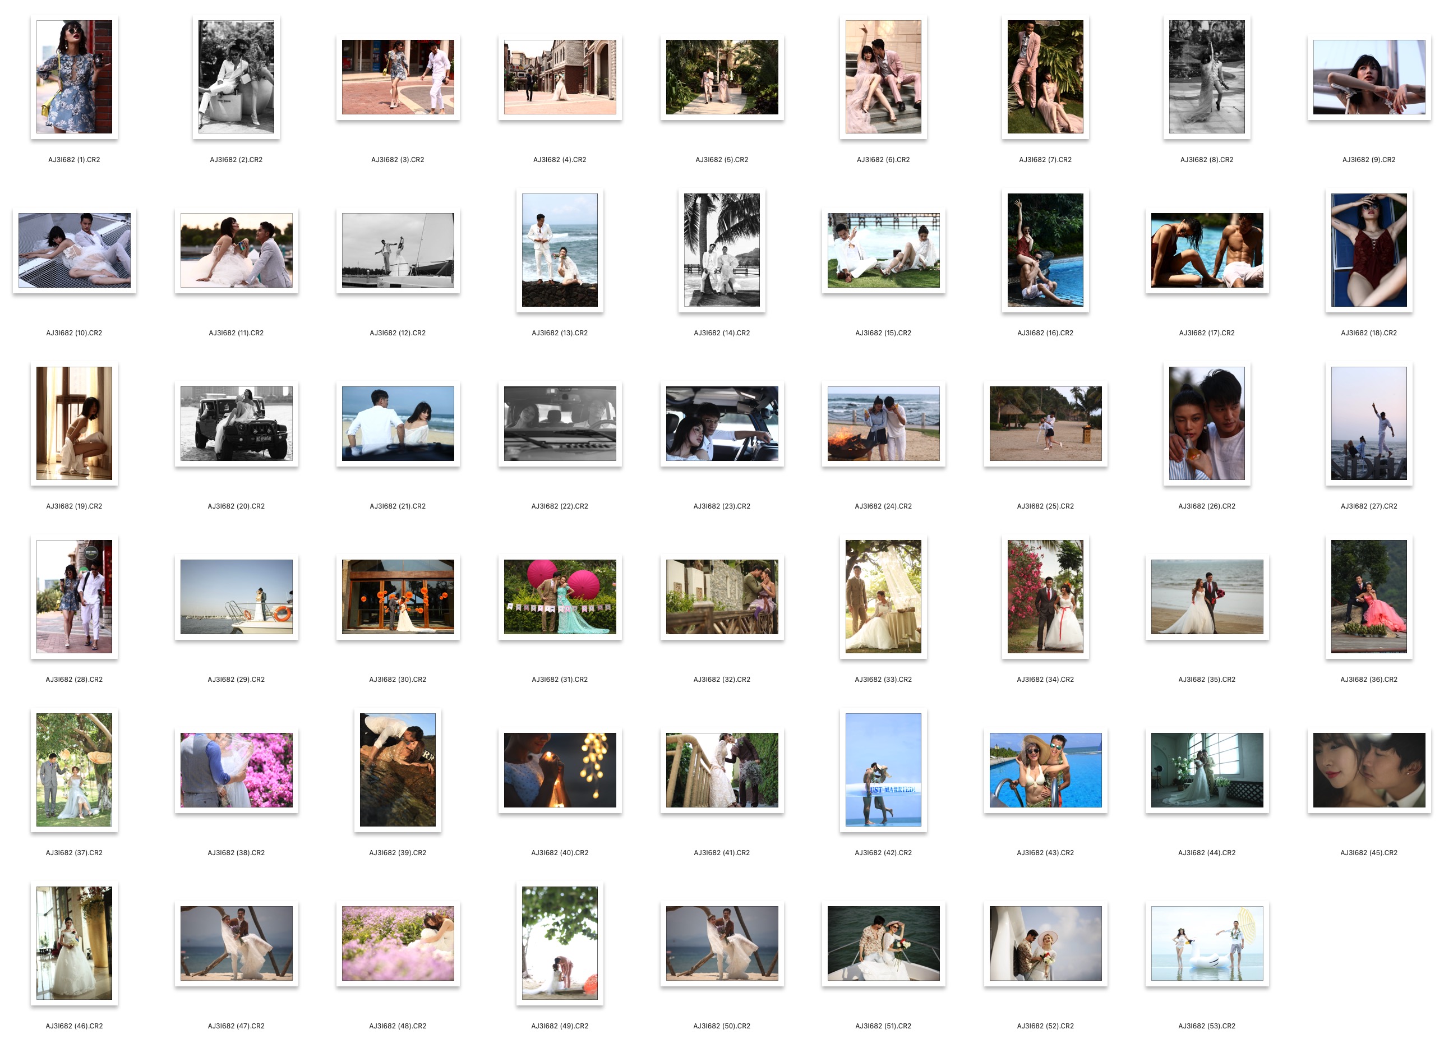Click the filename label AJ3I682 (5).CR2
Viewport: 1444px width, 1057px height.
pos(722,160)
